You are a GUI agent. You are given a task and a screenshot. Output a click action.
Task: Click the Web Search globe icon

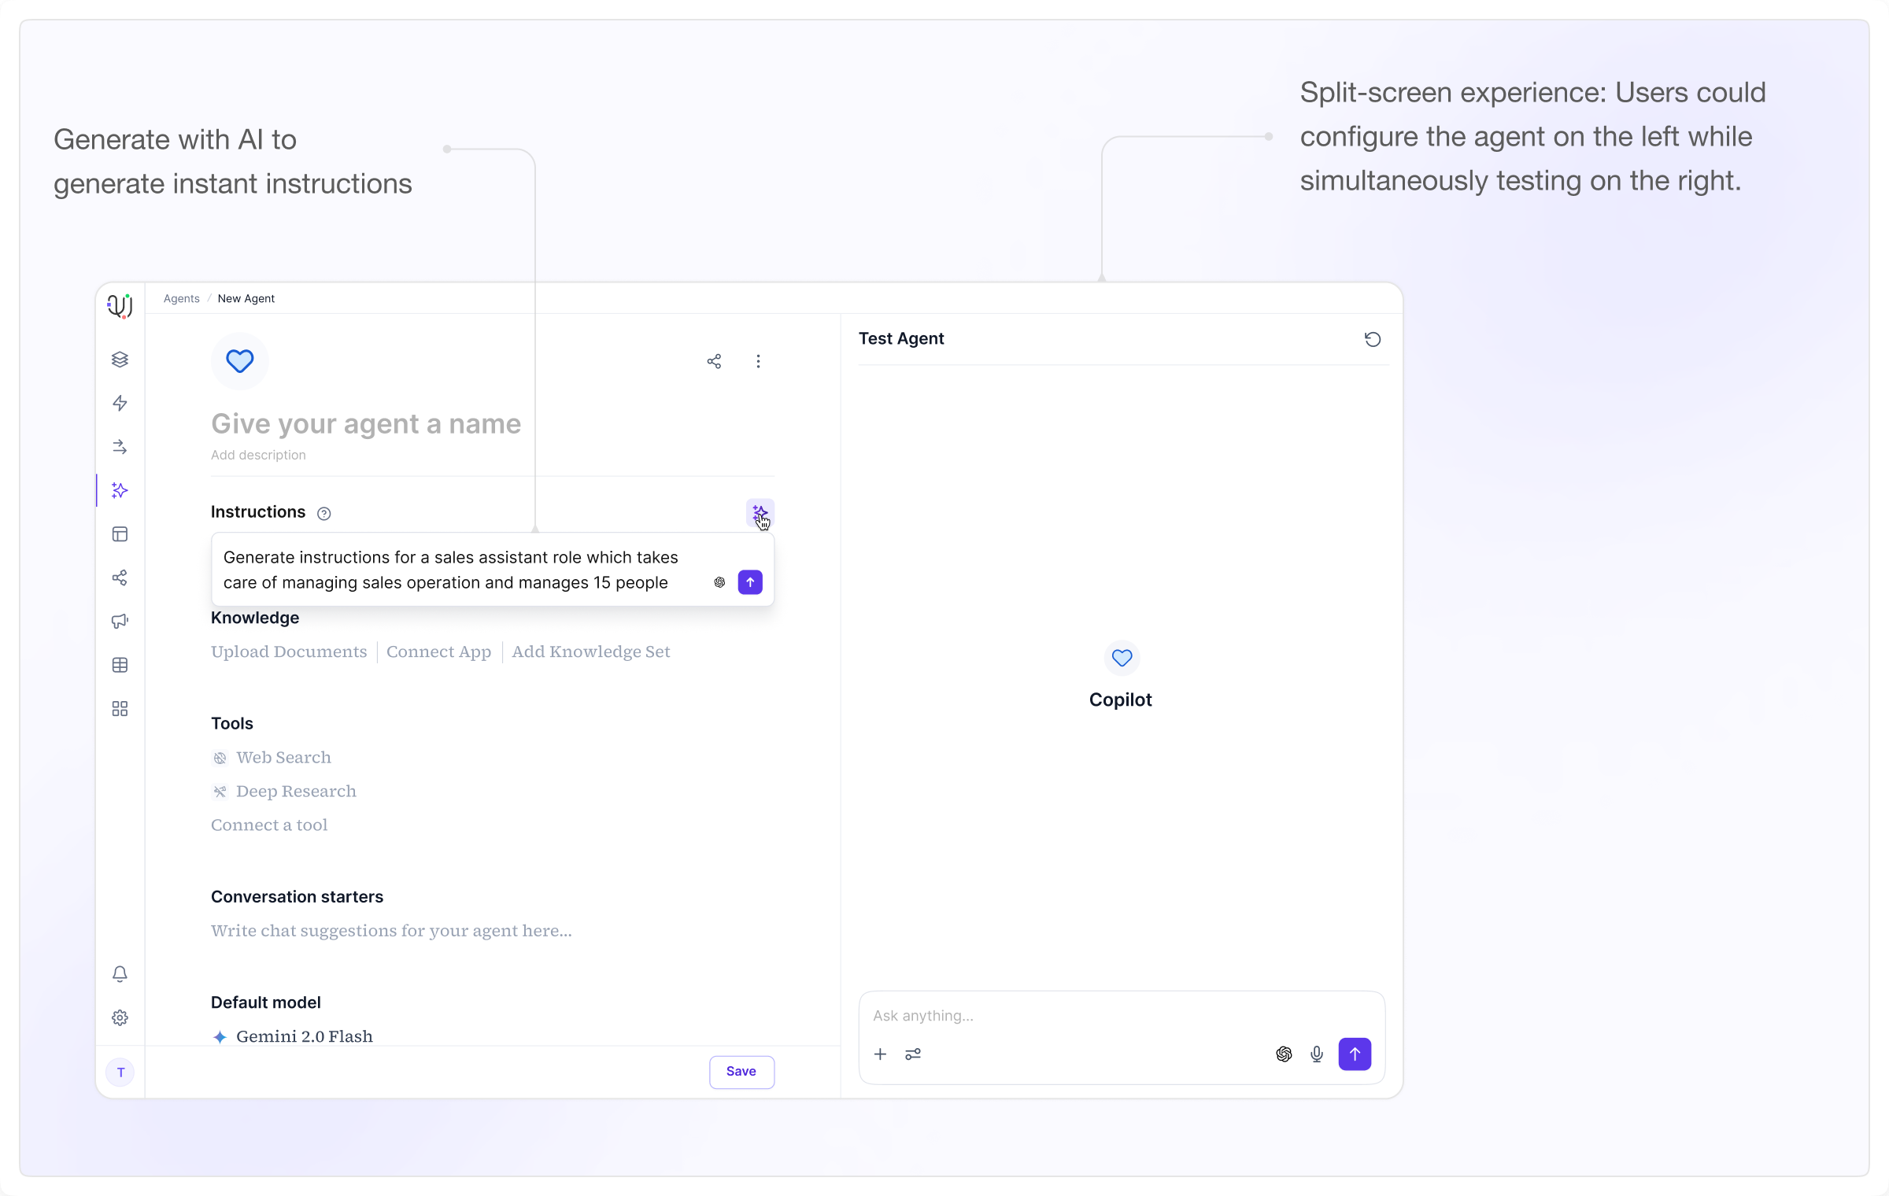[x=220, y=758]
